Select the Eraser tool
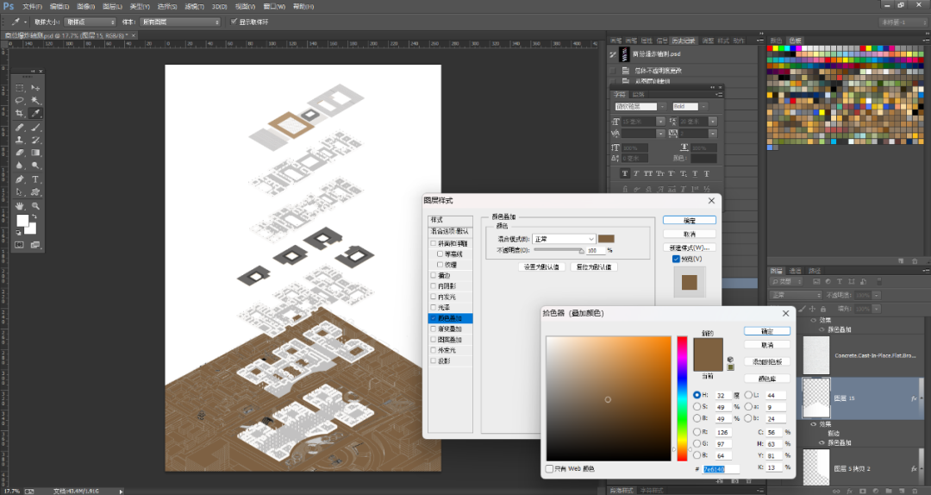931x495 pixels. (x=20, y=153)
